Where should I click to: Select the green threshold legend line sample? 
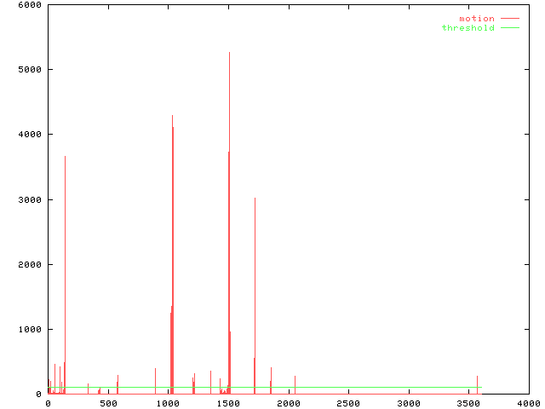509,28
